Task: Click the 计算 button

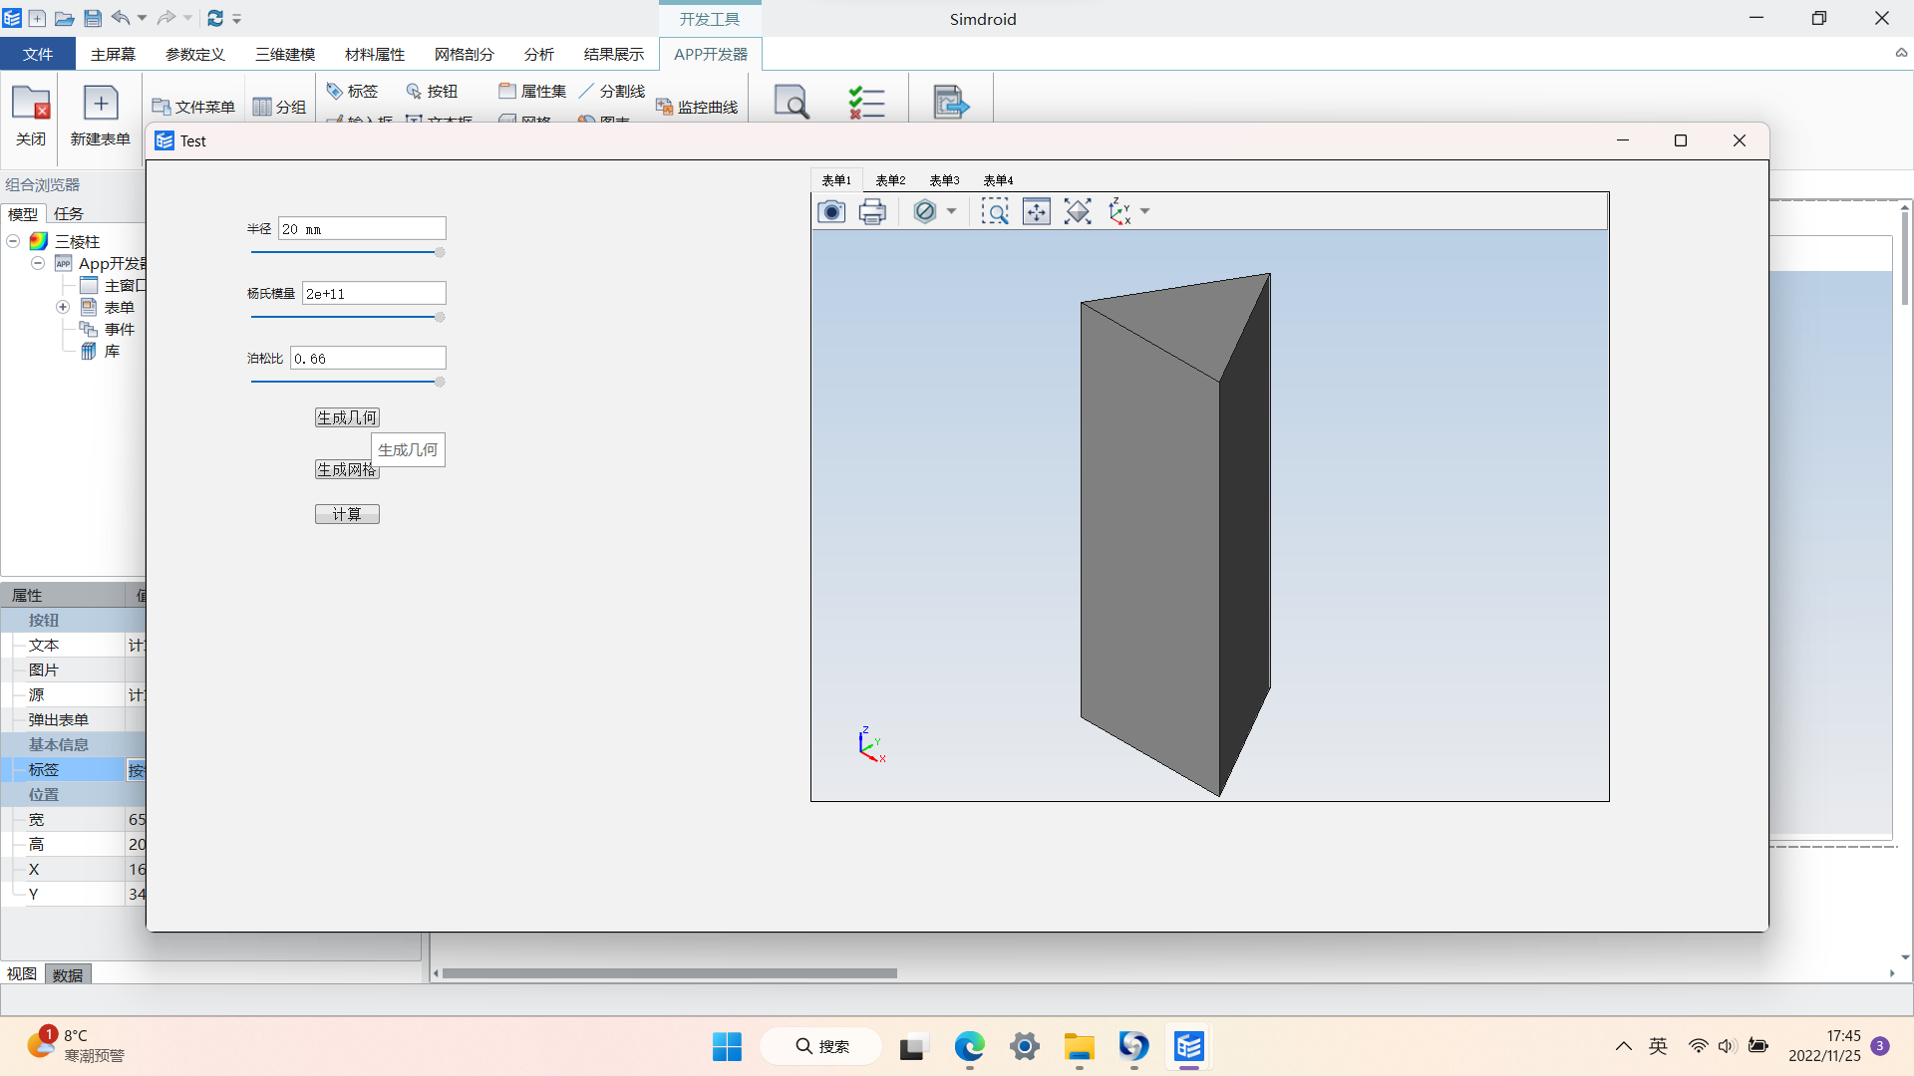Action: click(x=347, y=514)
